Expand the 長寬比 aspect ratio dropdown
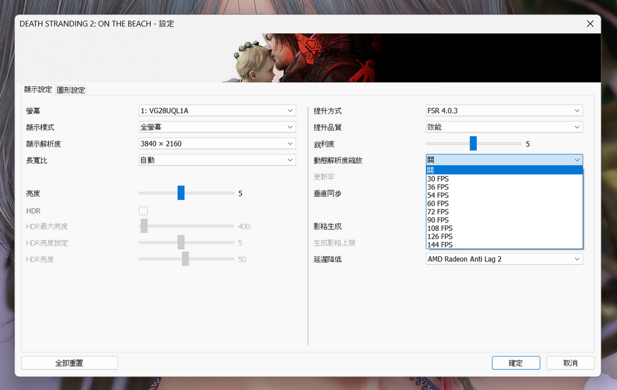 pyautogui.click(x=217, y=160)
